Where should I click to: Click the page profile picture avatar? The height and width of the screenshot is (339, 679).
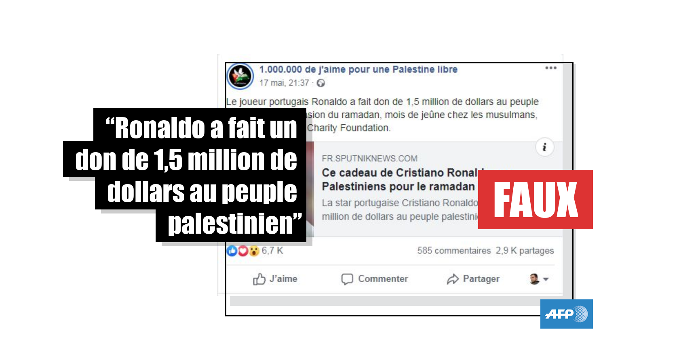pos(240,76)
